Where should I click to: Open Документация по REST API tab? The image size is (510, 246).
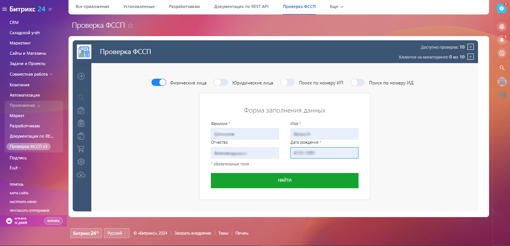[241, 6]
